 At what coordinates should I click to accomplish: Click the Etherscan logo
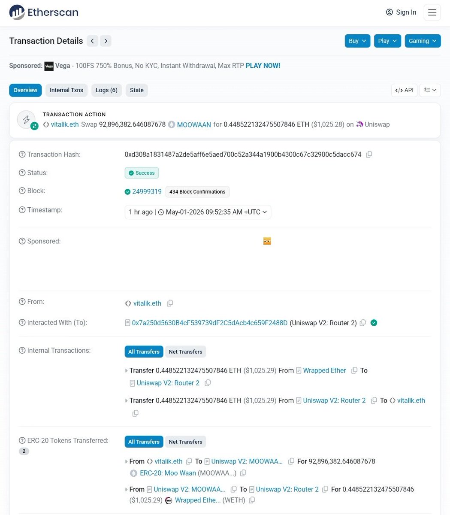pos(44,12)
